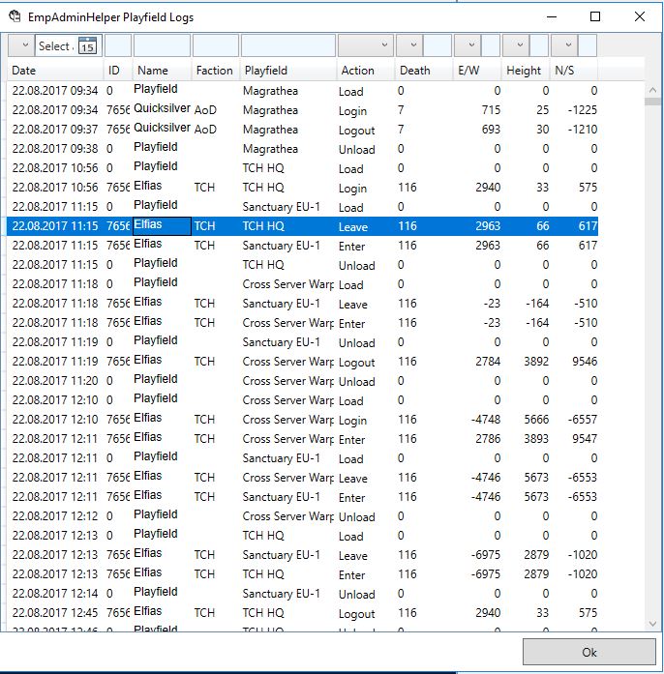
Task: Click the N/S value filter field
Action: click(x=587, y=45)
